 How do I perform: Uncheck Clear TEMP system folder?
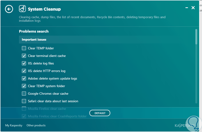click(x=24, y=86)
